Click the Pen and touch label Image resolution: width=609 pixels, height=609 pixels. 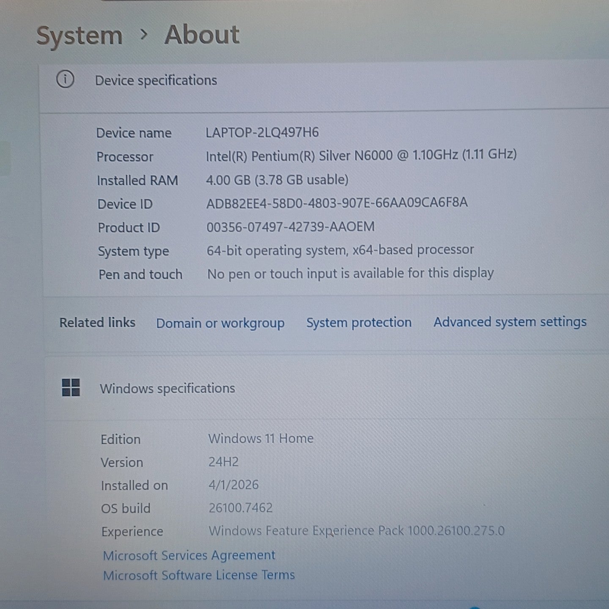click(x=140, y=275)
